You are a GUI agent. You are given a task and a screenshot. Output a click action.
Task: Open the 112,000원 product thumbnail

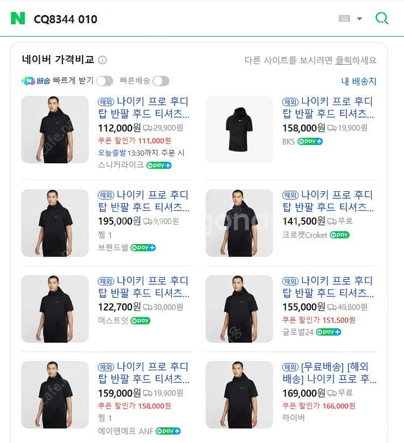[55, 129]
